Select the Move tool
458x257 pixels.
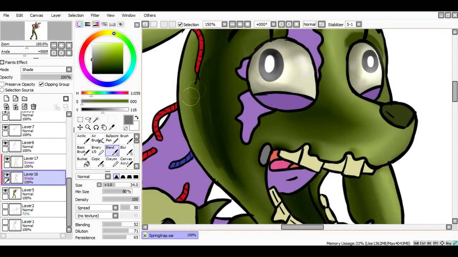(x=80, y=127)
